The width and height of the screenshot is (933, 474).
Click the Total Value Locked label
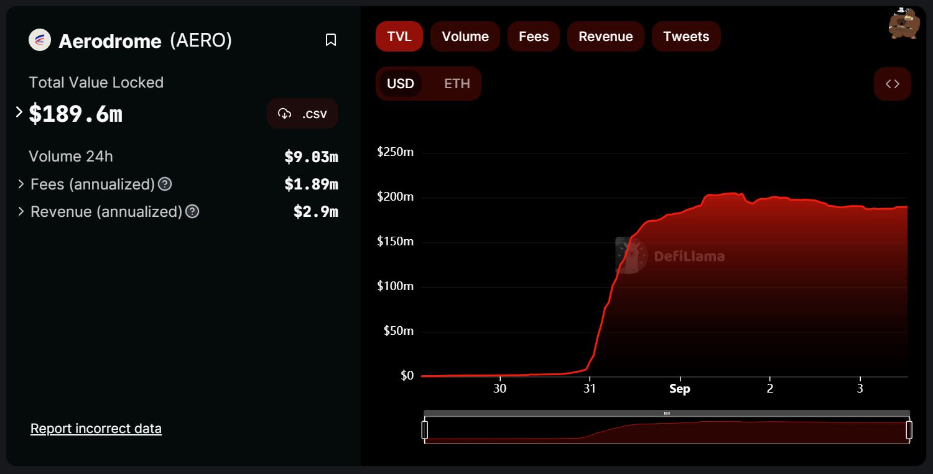tap(96, 83)
